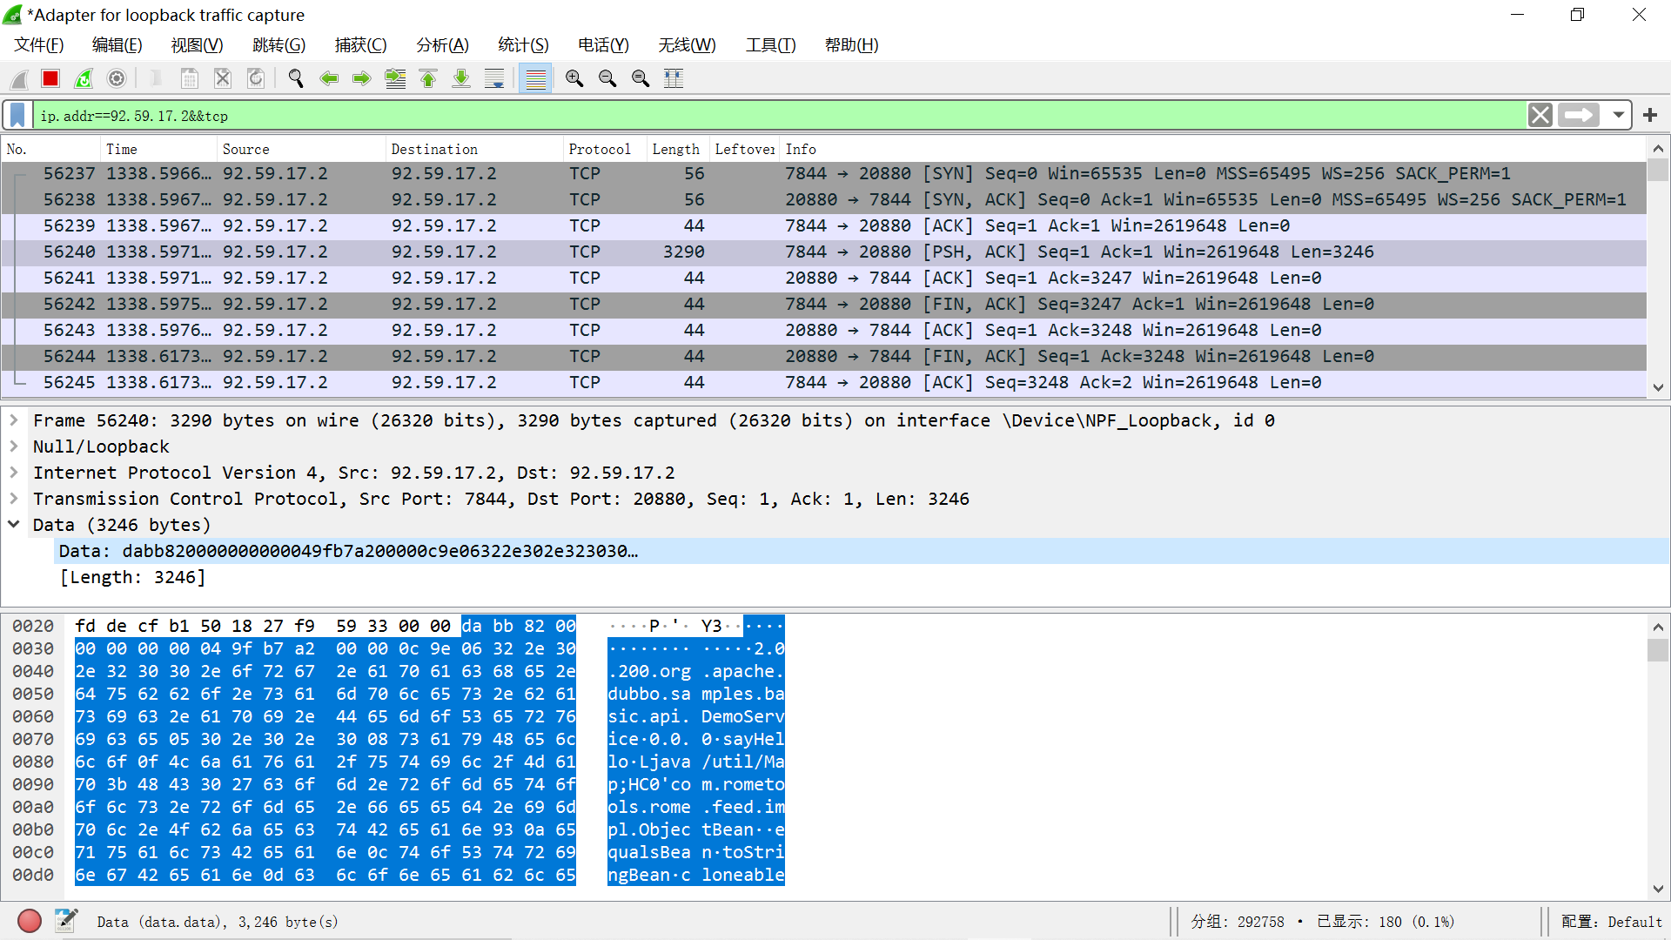Open the 跳转(G) menu
Viewport: 1671px width, 940px height.
coord(279,45)
